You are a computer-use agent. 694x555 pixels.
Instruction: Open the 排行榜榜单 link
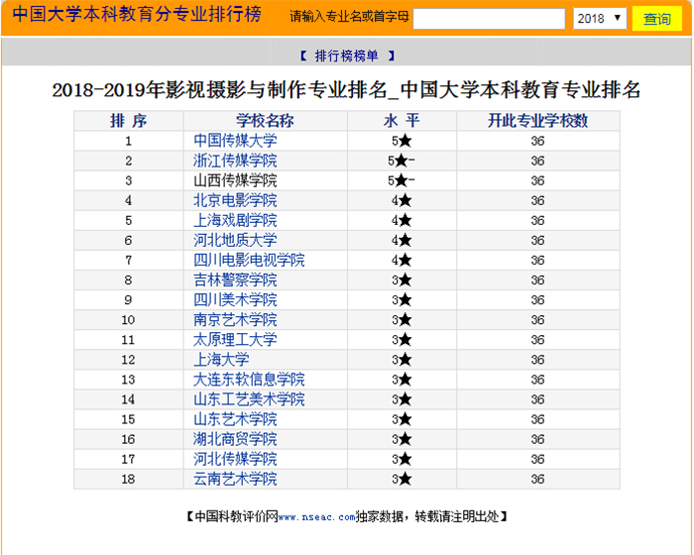coord(346,55)
